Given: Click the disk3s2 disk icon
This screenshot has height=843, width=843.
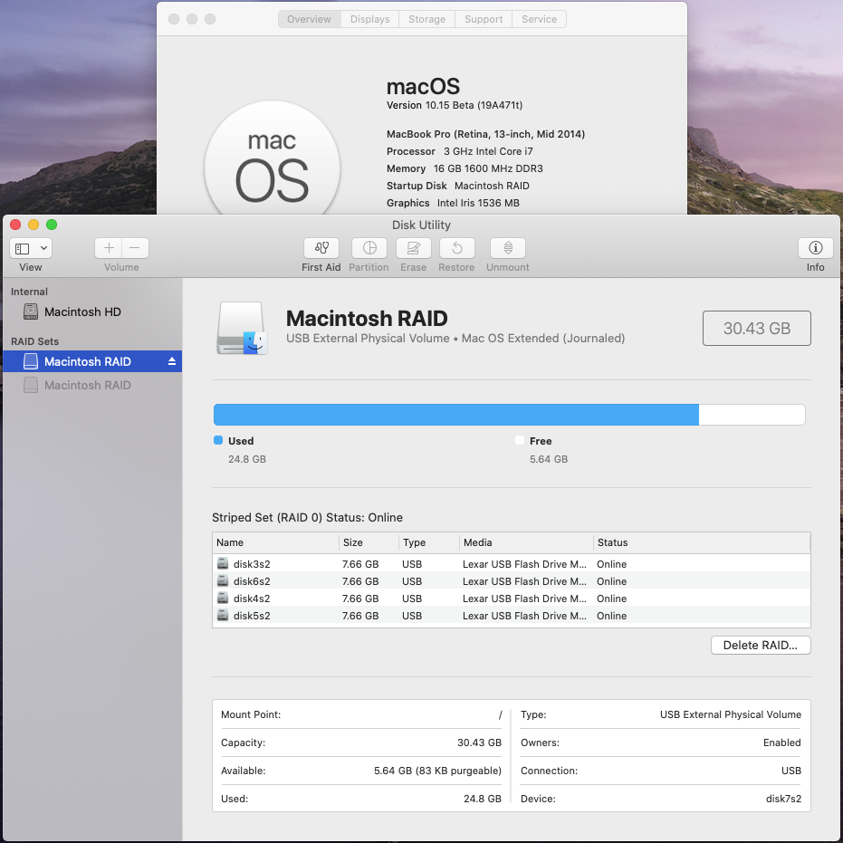Looking at the screenshot, I should pos(223,563).
